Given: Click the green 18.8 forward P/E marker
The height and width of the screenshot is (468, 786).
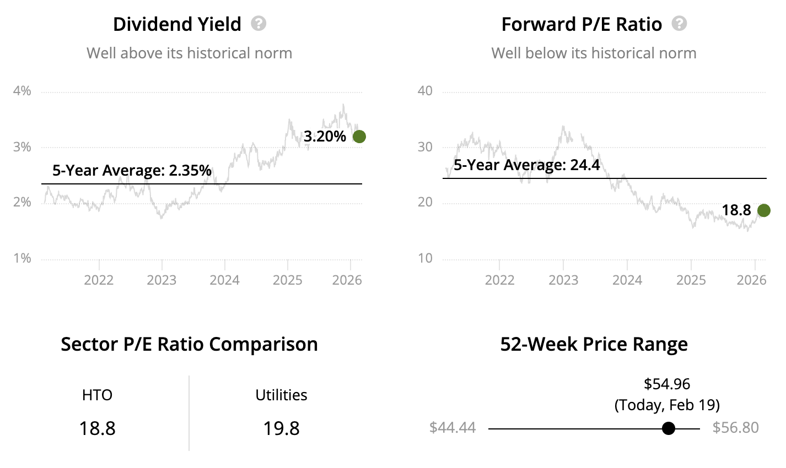Looking at the screenshot, I should point(763,210).
